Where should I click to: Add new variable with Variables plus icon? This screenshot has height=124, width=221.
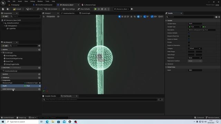[x=39, y=78]
